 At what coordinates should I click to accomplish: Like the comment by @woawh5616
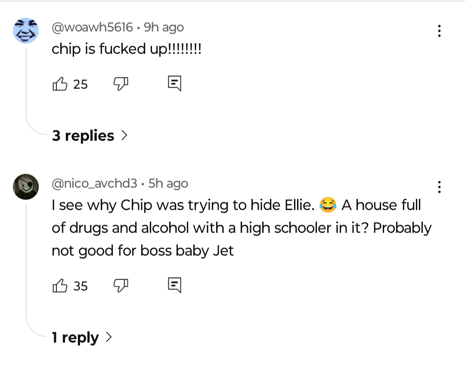59,84
